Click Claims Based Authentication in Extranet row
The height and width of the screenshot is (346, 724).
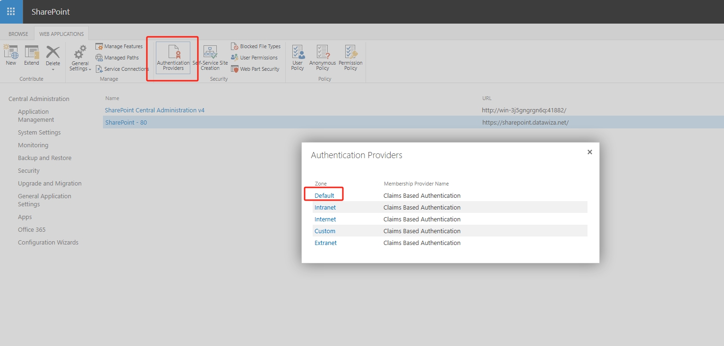[422, 243]
